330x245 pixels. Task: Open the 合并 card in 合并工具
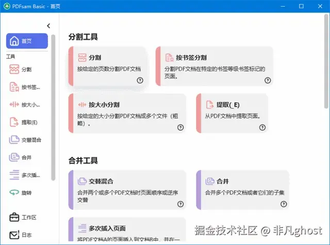click(x=243, y=190)
